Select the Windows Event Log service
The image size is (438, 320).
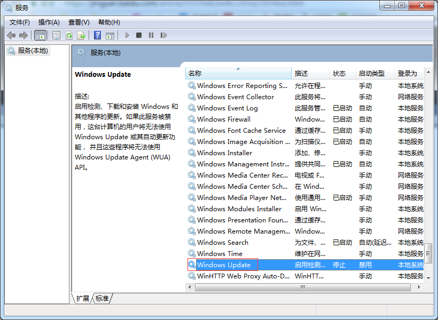click(304, 108)
